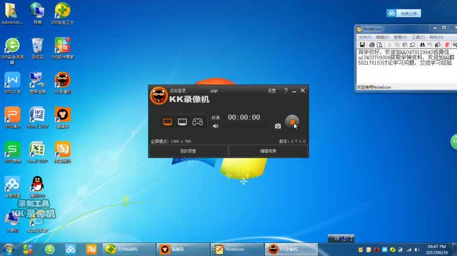The image size is (457, 256).
Task: Click the WPS演示 desktop icon
Action: 12,118
